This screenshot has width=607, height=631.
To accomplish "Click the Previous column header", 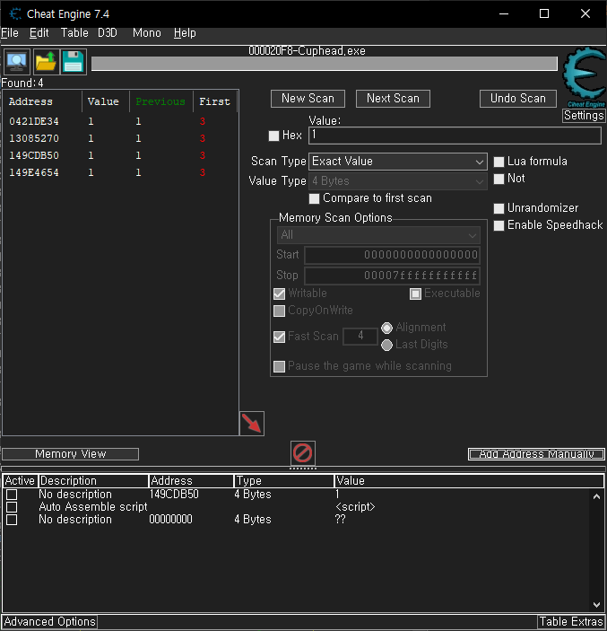I will tap(161, 101).
